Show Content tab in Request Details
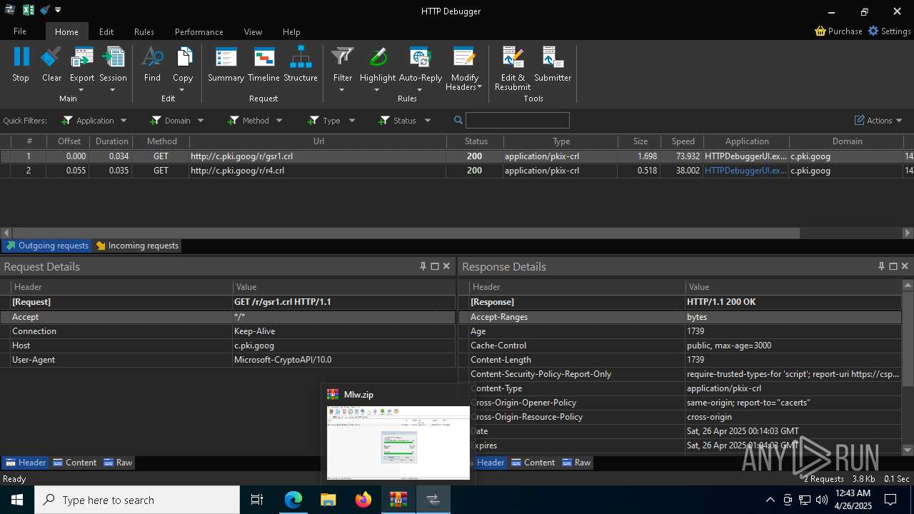This screenshot has height=514, width=914. point(75,463)
